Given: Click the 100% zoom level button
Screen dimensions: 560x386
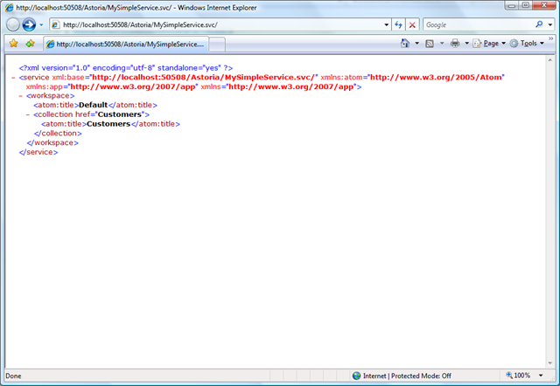Looking at the screenshot, I should pyautogui.click(x=518, y=376).
